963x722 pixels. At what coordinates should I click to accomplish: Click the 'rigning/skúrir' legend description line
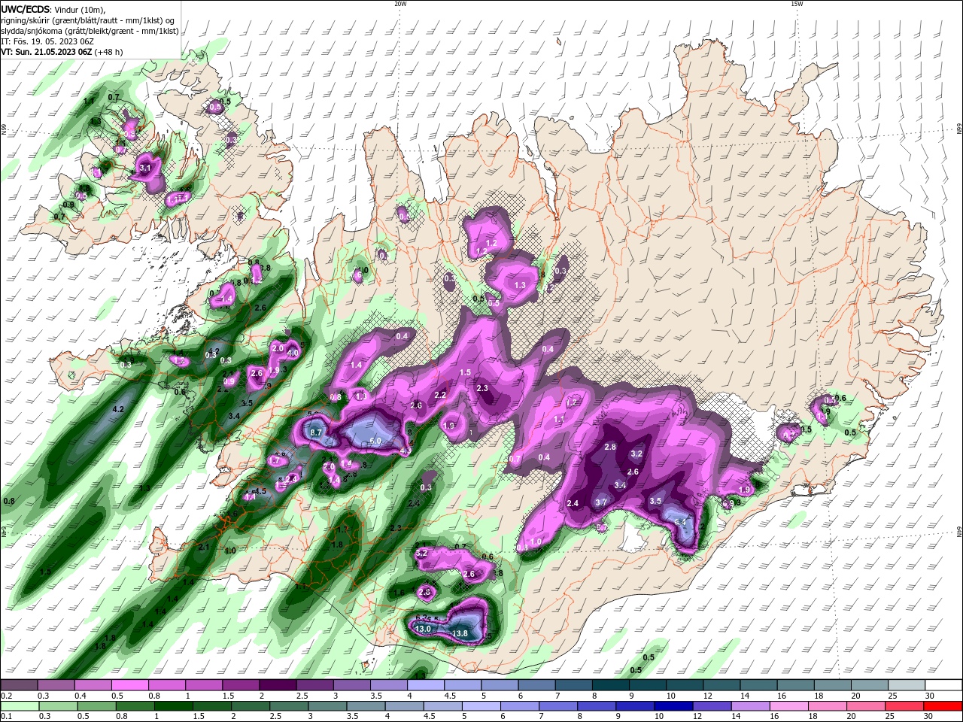(87, 20)
